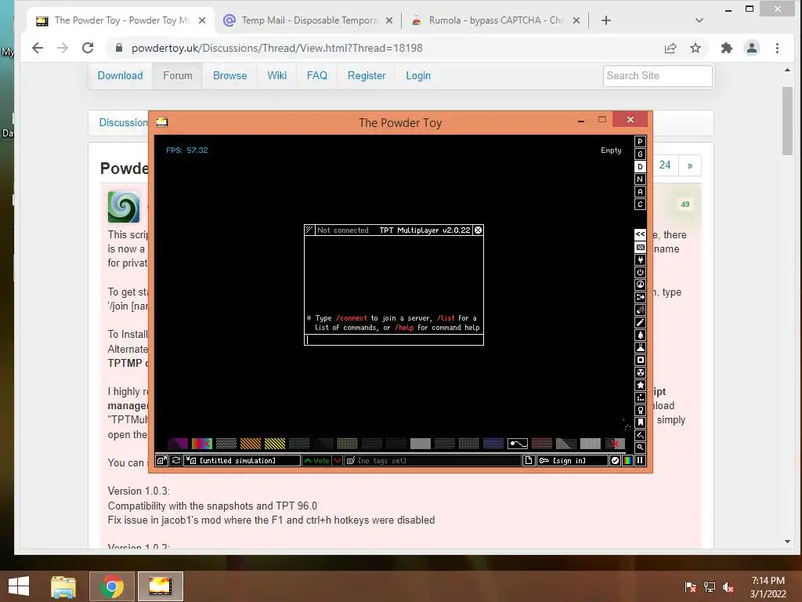Open the Forum menu item

coord(178,76)
